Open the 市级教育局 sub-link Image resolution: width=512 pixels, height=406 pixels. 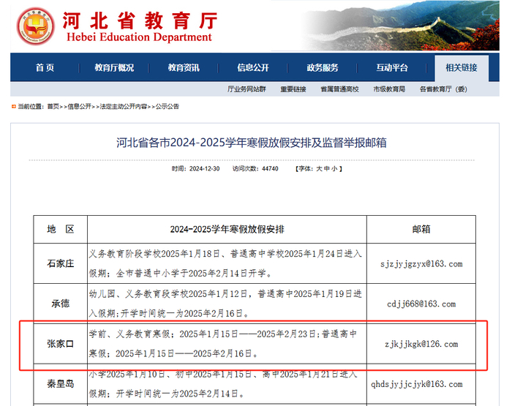coord(389,89)
